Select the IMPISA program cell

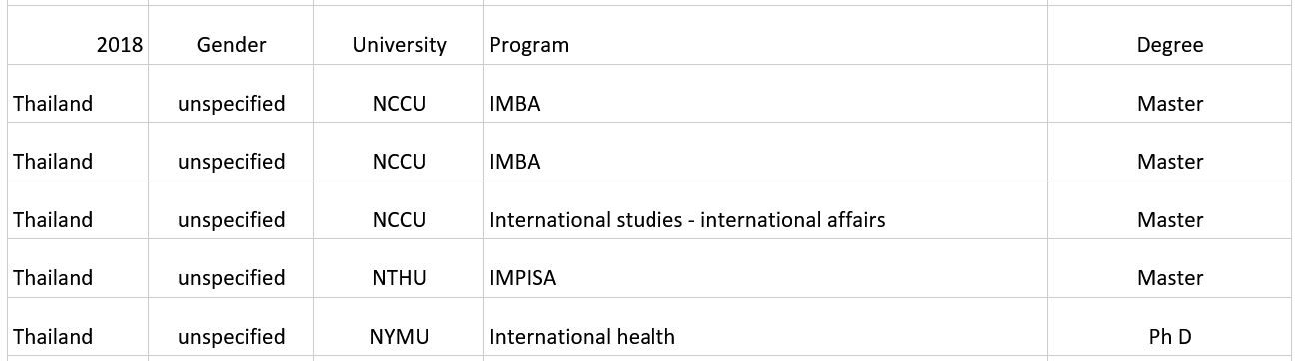tap(765, 269)
